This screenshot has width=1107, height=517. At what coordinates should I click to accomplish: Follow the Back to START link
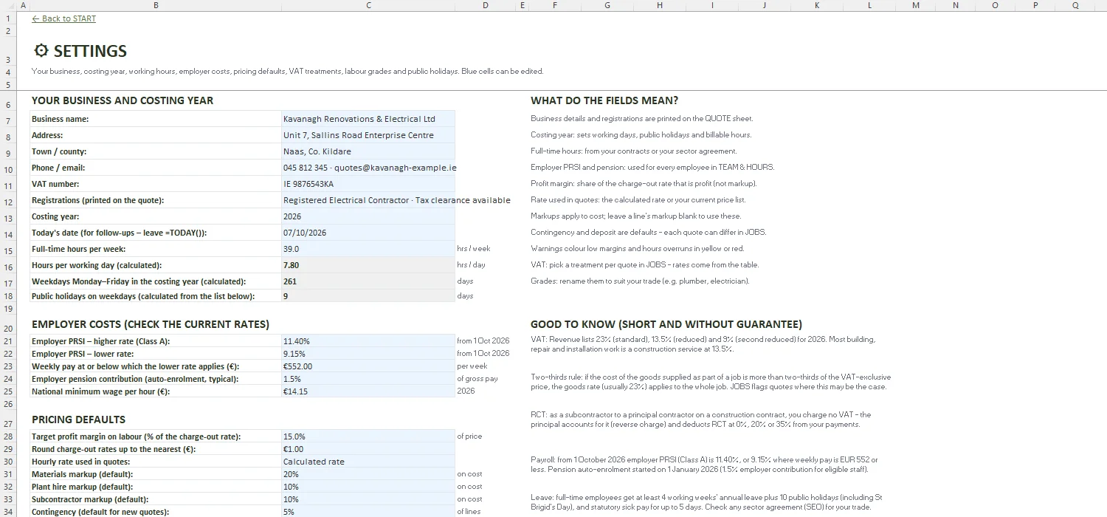click(64, 18)
